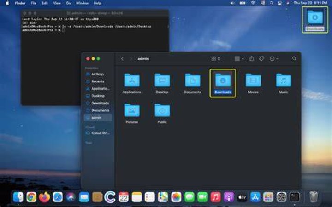
Task: Select Downloads in the Finder sidebar
Action: point(98,103)
